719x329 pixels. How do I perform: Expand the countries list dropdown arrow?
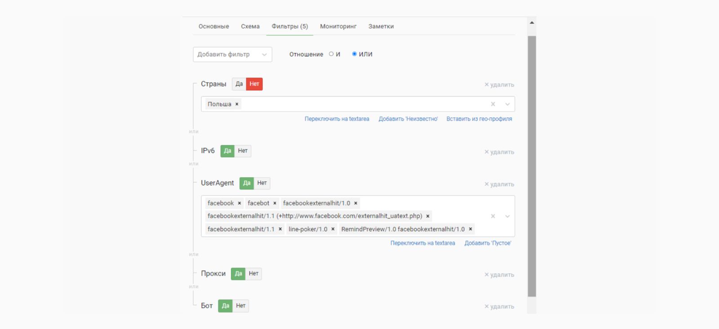(x=507, y=104)
